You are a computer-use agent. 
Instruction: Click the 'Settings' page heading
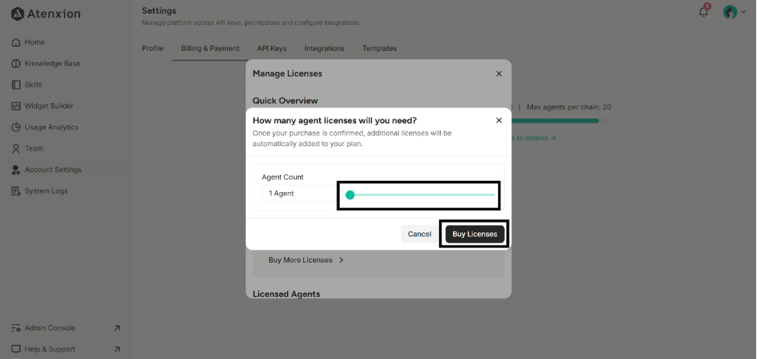159,10
